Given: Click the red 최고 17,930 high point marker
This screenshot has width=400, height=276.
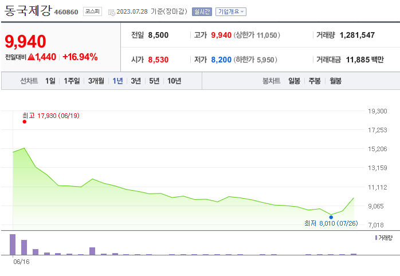Looking at the screenshot, I should [25, 121].
